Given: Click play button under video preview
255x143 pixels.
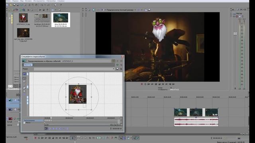Looking at the screenshot, I should (x=152, y=84).
